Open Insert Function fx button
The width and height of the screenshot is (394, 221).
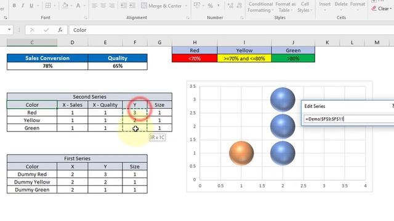(x=60, y=30)
